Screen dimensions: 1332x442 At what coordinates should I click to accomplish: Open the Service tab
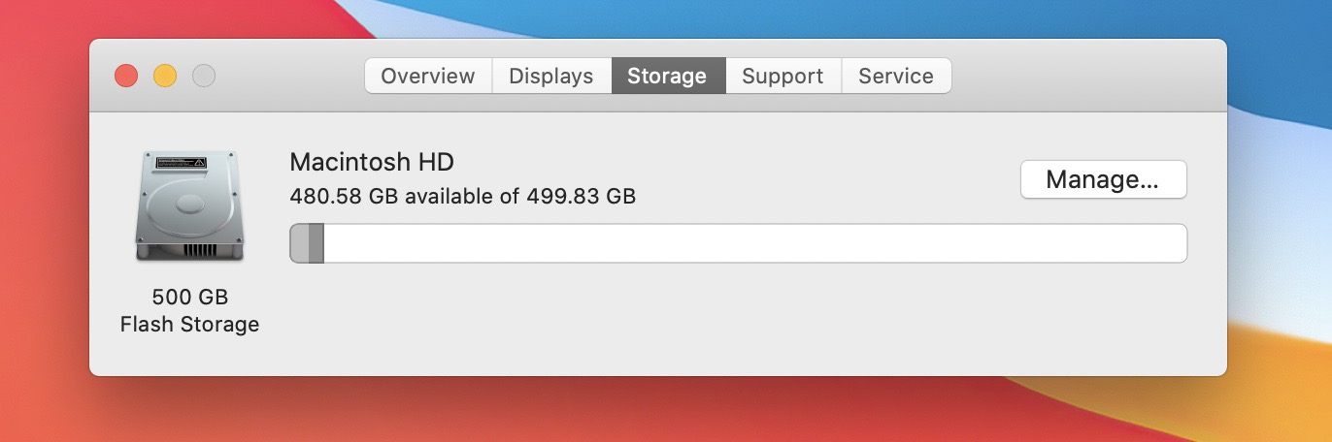coord(896,76)
